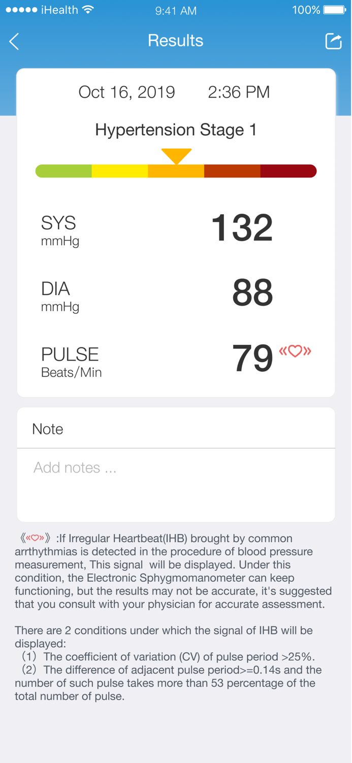This screenshot has height=763, width=352.
Task: Click the Results title at the top
Action: point(176,41)
